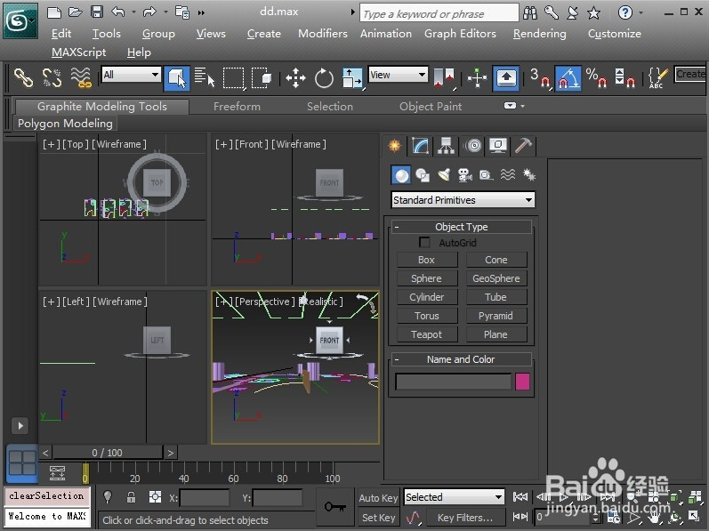This screenshot has width=709, height=531.
Task: Switch to the Freeform ribbon tab
Action: pyautogui.click(x=237, y=107)
